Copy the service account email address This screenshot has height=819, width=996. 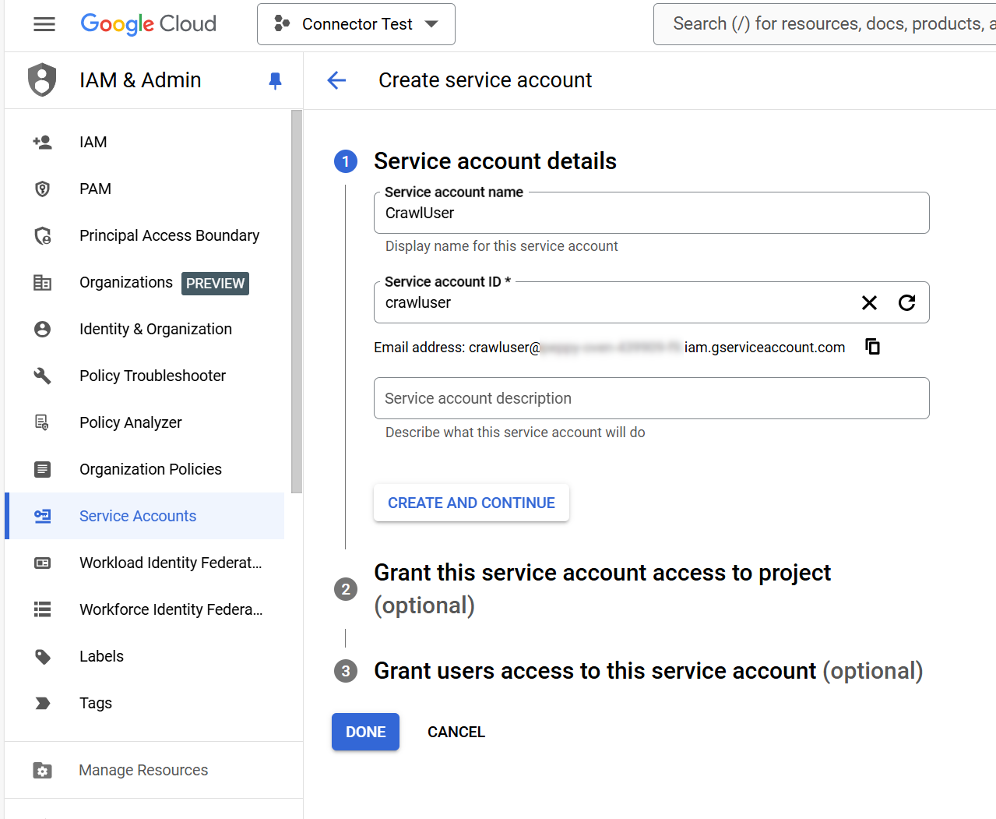pos(873,346)
